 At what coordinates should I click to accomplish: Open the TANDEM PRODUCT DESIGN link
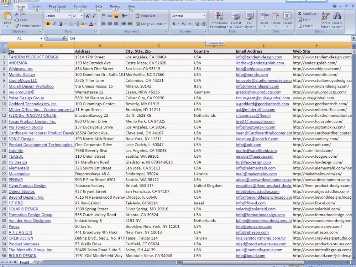point(33,57)
